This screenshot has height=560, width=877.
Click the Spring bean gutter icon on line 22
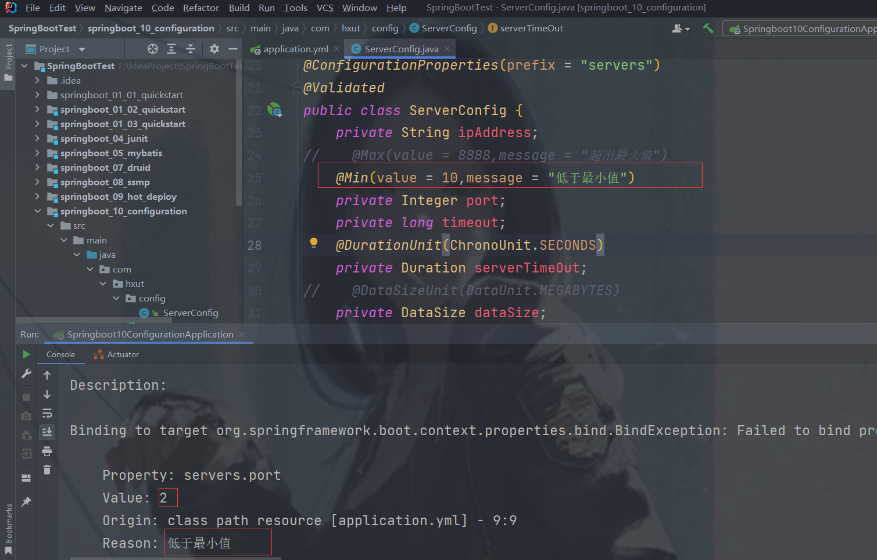(x=275, y=110)
